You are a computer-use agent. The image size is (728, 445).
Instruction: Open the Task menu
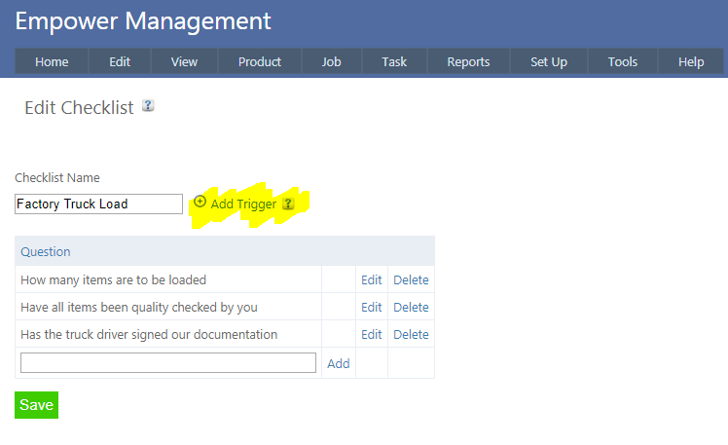[x=394, y=61]
